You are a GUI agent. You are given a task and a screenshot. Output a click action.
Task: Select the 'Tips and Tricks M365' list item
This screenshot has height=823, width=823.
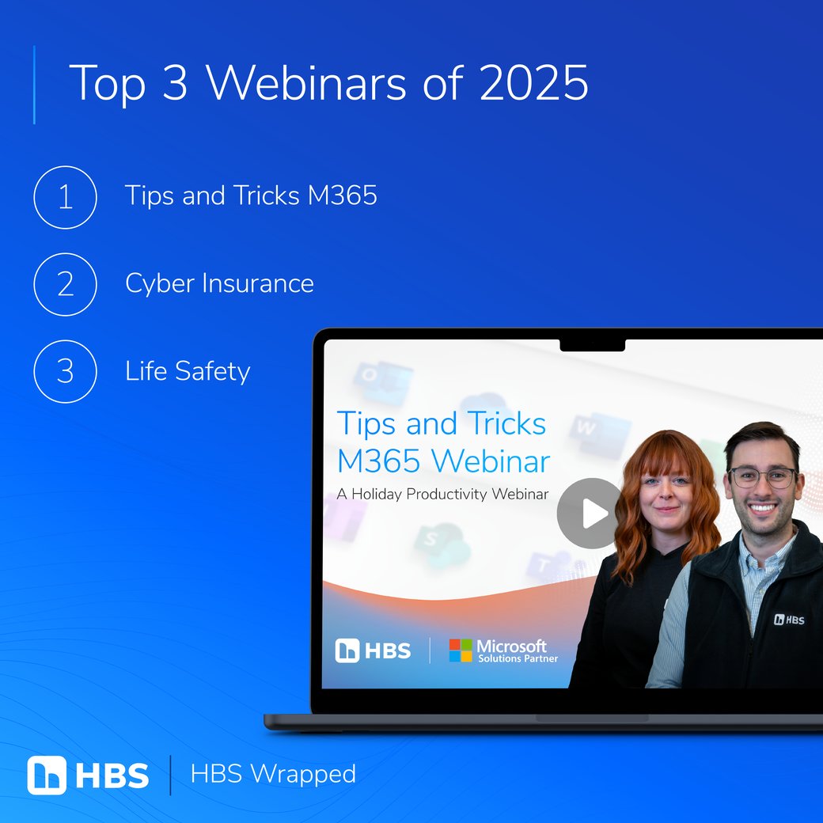(x=251, y=195)
